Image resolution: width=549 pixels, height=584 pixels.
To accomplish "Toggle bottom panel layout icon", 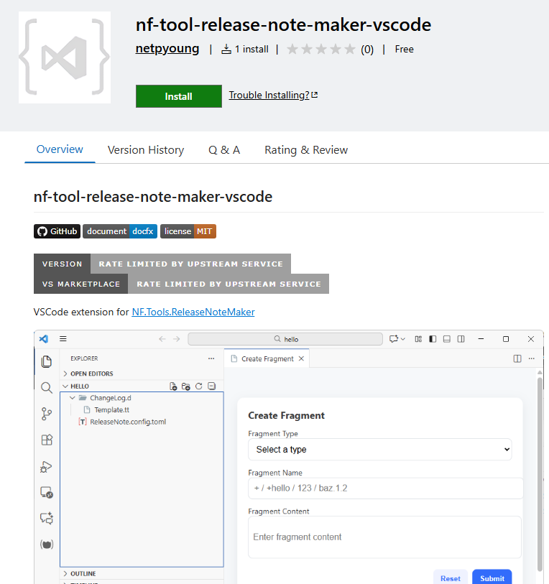I will click(446, 339).
